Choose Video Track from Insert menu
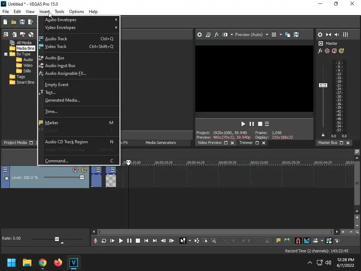 [x=79, y=47]
